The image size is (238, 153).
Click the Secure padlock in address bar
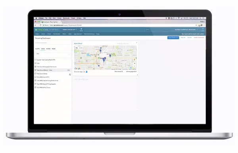(43, 25)
